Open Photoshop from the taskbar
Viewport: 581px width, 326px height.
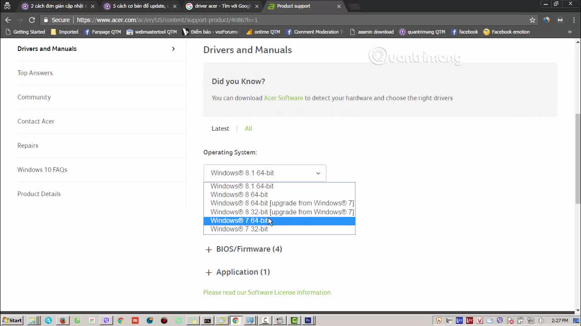(308, 320)
